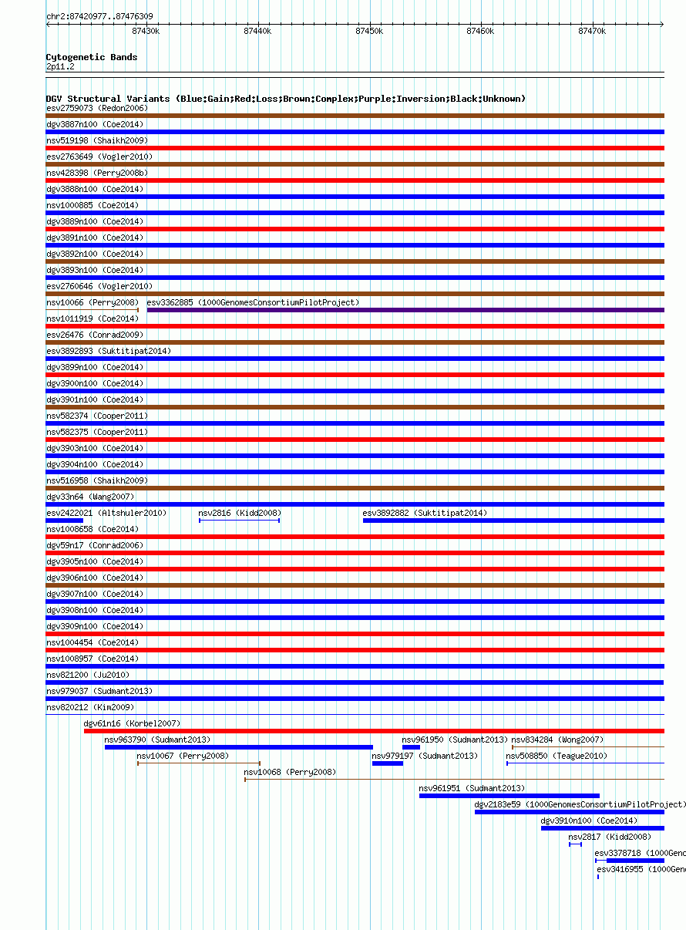
Task: Click nsv519198 (Shaikh2009) variant label
Action: (97, 140)
